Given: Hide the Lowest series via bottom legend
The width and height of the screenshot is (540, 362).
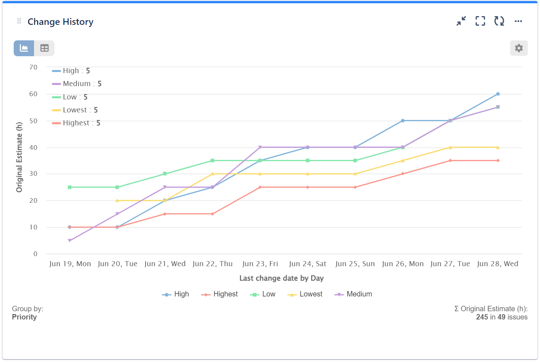Looking at the screenshot, I should tap(305, 294).
